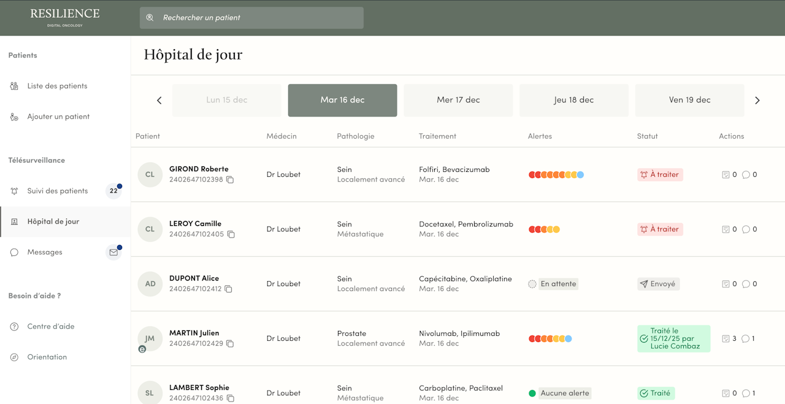This screenshot has width=785, height=404.
Task: Click the 22 badge next to Suivi des patients
Action: pyautogui.click(x=113, y=191)
